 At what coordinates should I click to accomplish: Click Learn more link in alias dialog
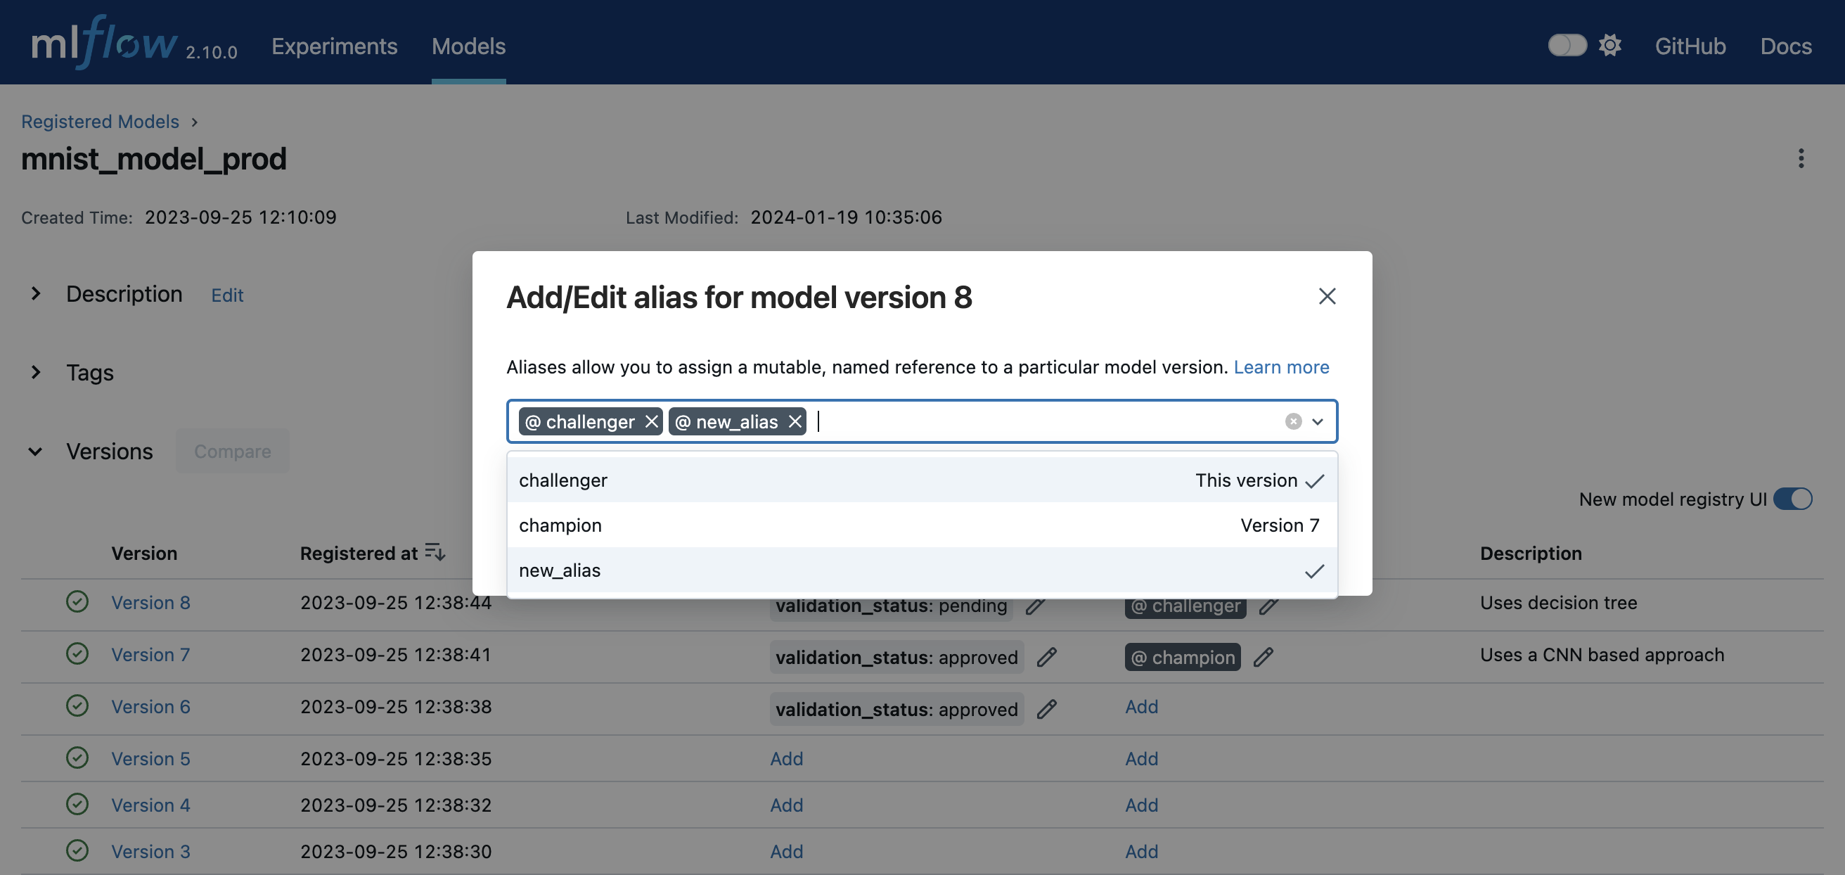(x=1281, y=366)
